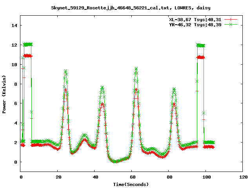Screen dimensions: 251x188
Task: Click the x-axis tick label 60
Action: click(x=133, y=177)
